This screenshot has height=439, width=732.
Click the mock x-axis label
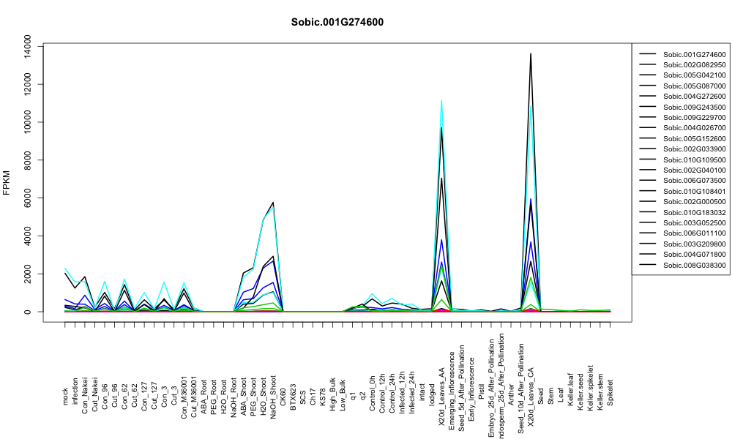pos(65,397)
